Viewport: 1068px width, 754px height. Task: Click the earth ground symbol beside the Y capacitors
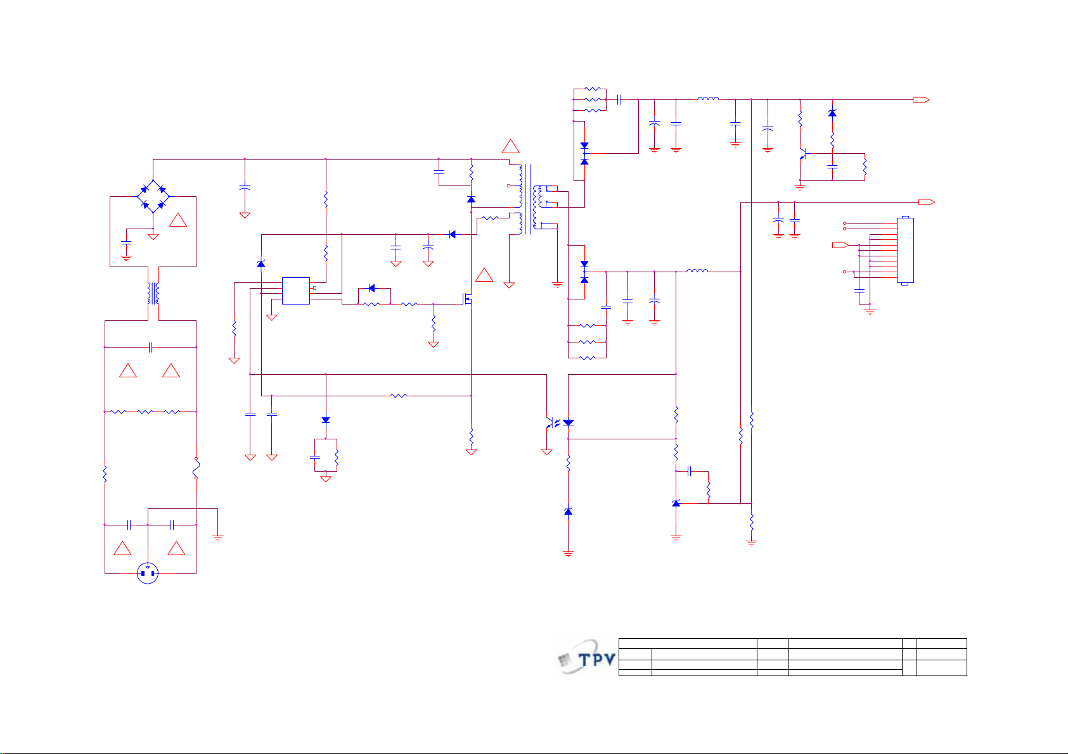coord(217,538)
